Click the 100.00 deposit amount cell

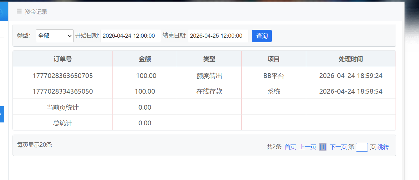click(x=145, y=91)
